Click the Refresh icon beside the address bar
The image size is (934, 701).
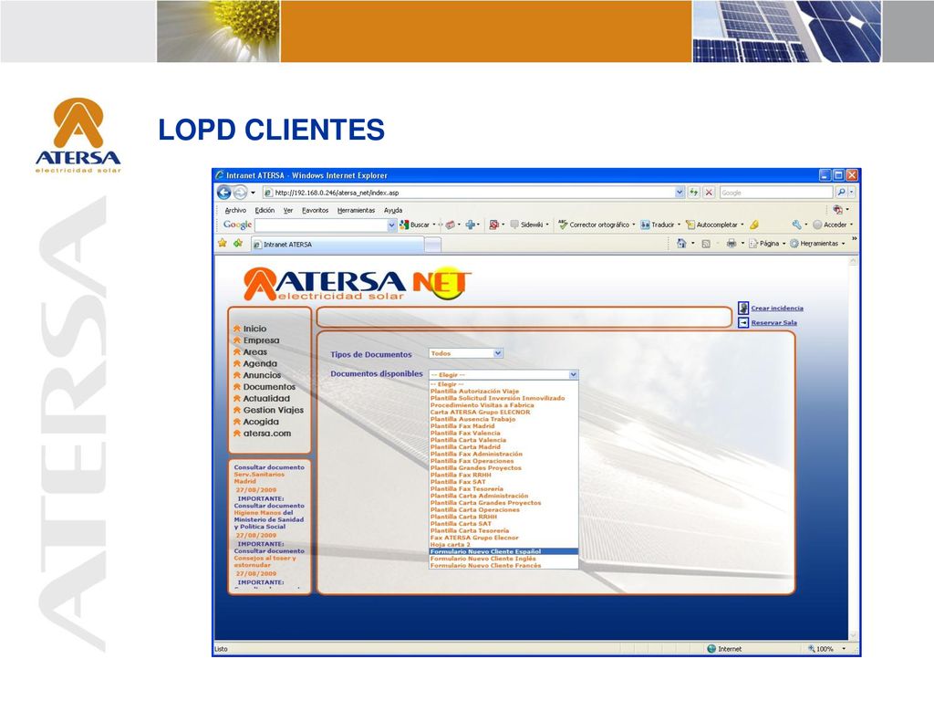(x=693, y=192)
